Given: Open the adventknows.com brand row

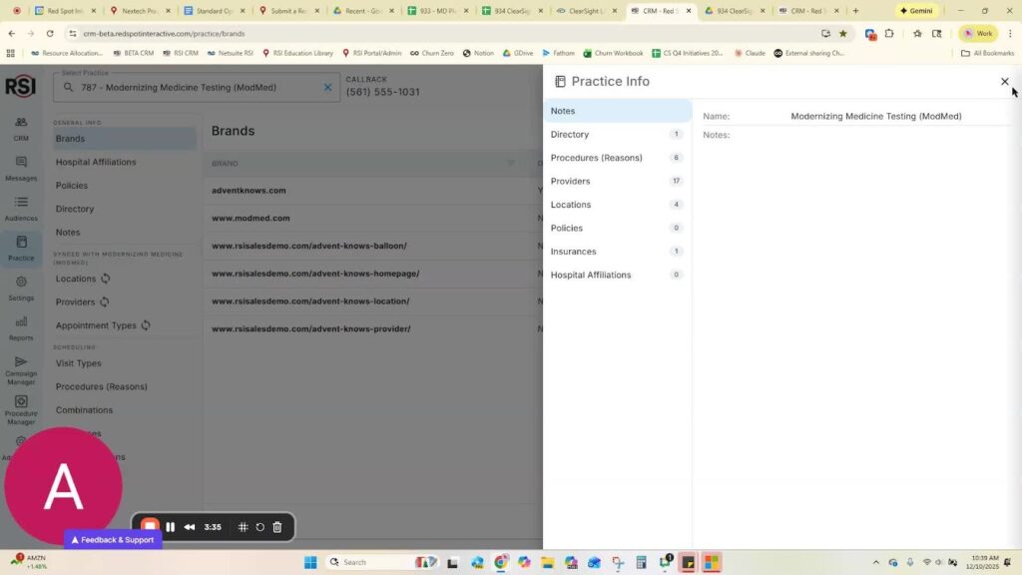Looking at the screenshot, I should coord(249,191).
